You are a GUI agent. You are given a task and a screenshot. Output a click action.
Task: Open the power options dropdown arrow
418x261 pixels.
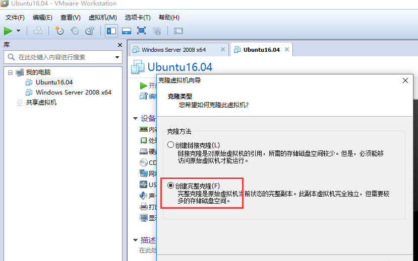[18, 31]
